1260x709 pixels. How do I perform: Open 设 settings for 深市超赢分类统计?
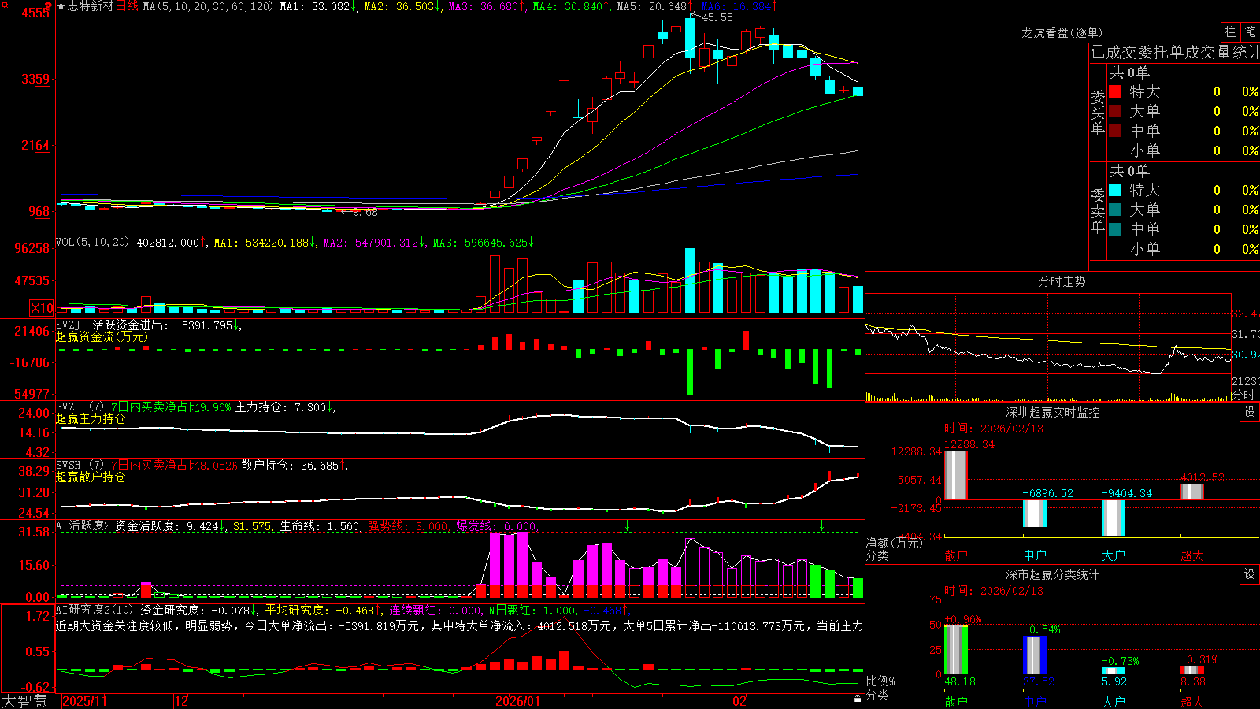click(1250, 574)
